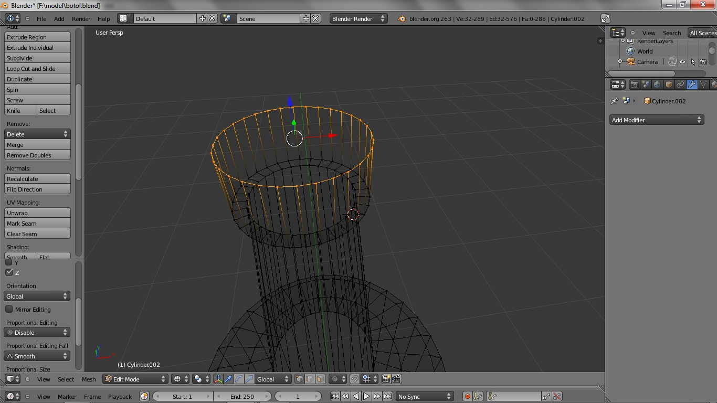Toggle fullscreen view of the info header
The height and width of the screenshot is (403, 717).
coord(606,18)
